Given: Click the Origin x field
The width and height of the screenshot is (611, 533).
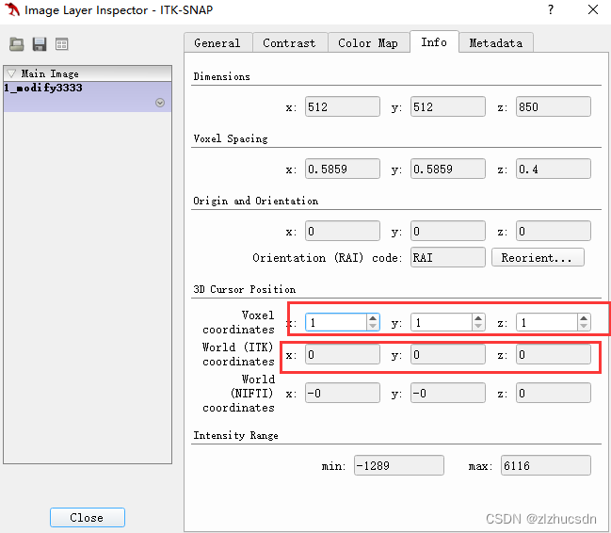Looking at the screenshot, I should tap(343, 232).
